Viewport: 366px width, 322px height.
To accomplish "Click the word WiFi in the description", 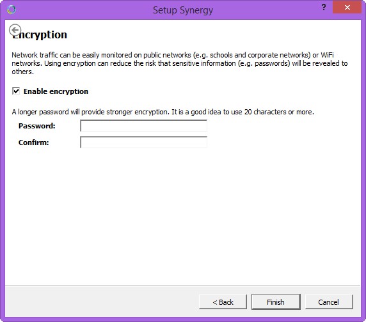I will point(327,55).
